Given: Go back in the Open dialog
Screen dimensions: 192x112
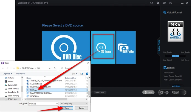Looking at the screenshot, I should tap(3, 68).
